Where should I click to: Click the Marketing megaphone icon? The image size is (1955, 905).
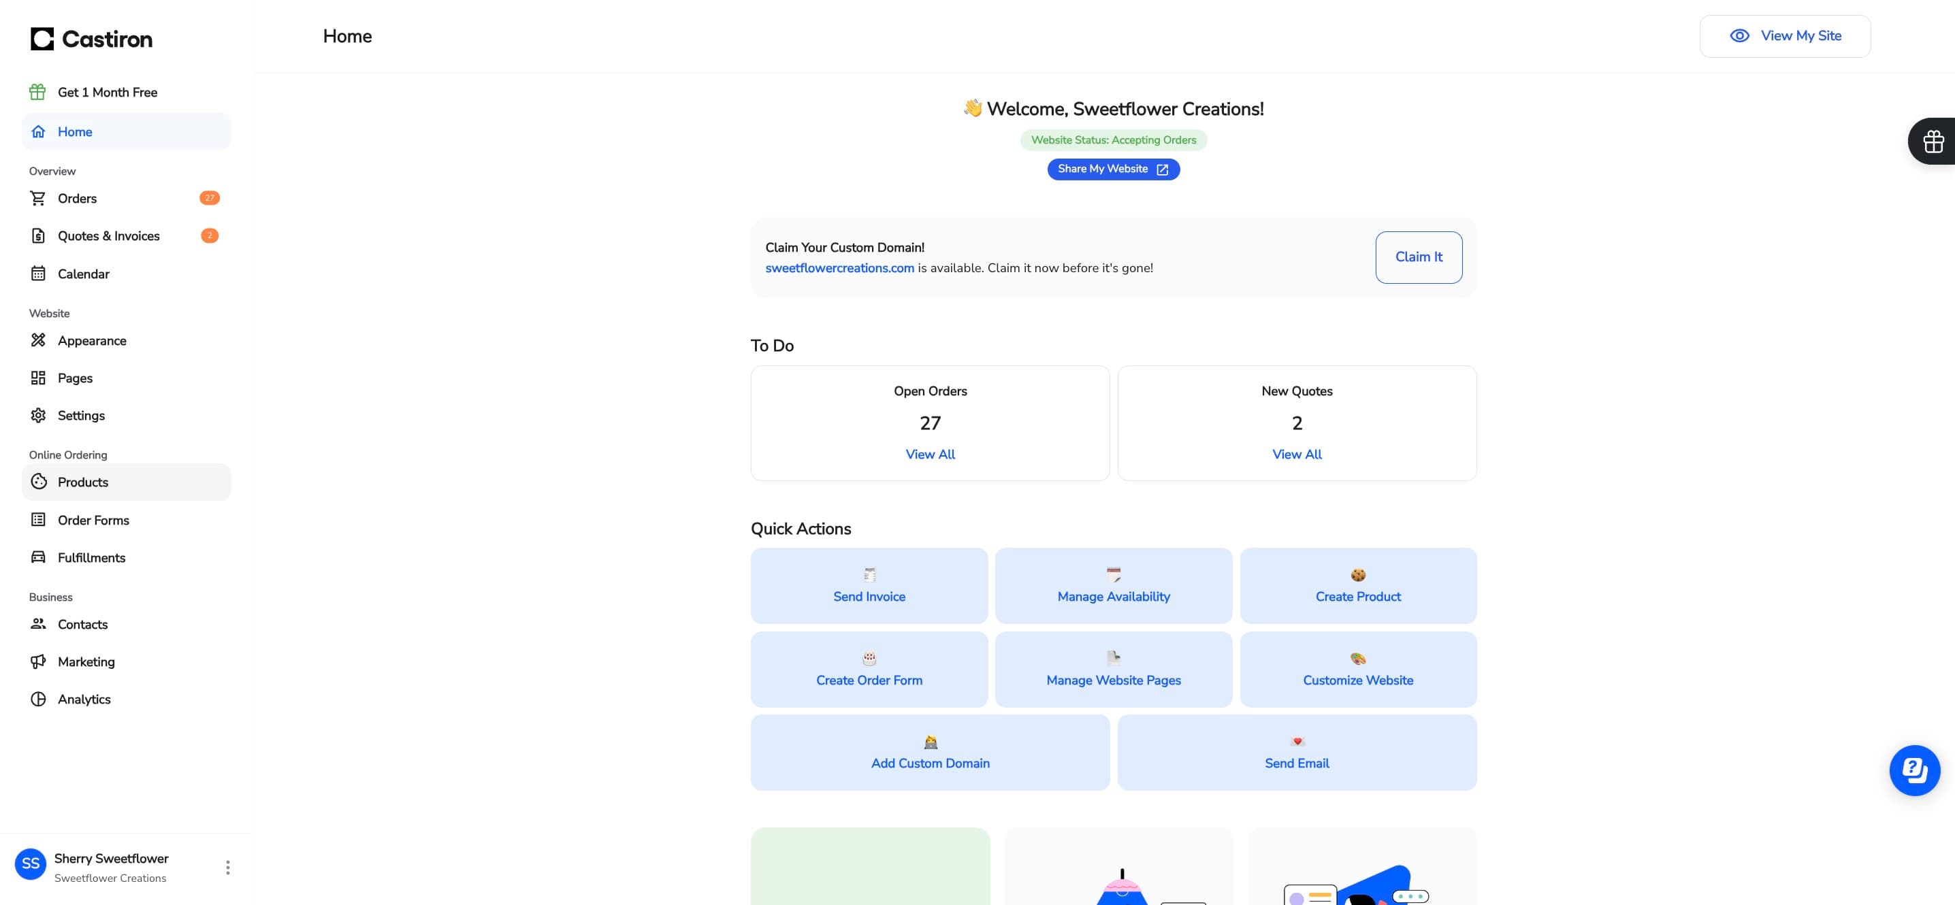pyautogui.click(x=38, y=661)
